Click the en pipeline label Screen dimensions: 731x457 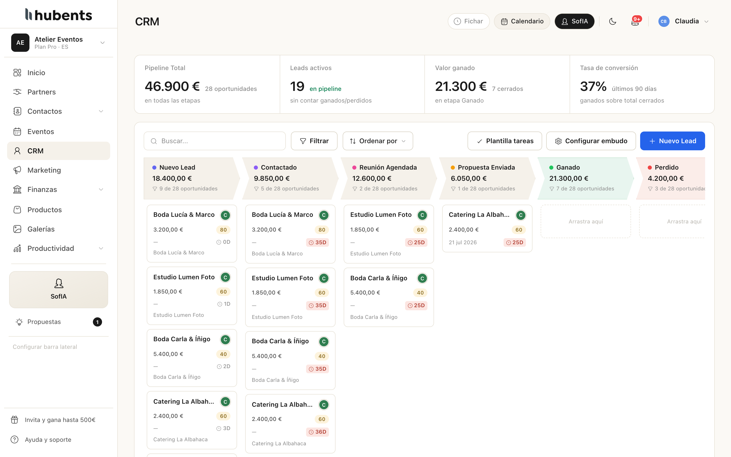point(325,89)
